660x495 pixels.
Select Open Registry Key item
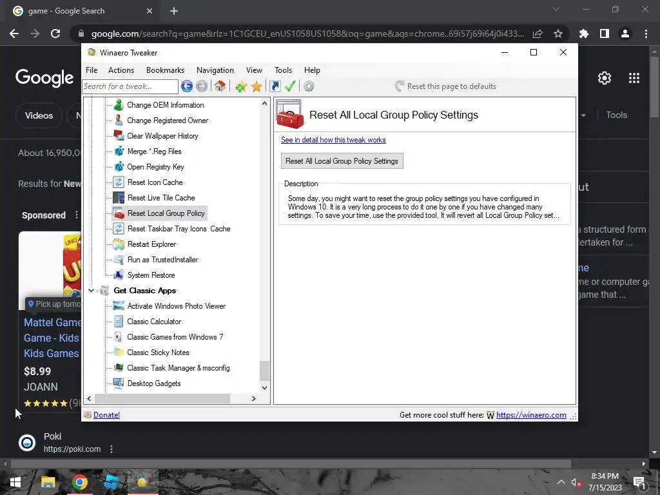coord(155,167)
